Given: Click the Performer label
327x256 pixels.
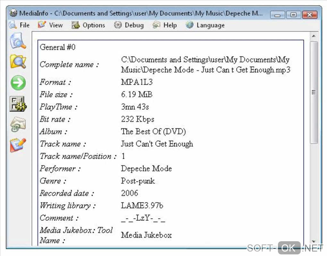Looking at the screenshot, I should click(x=60, y=168).
